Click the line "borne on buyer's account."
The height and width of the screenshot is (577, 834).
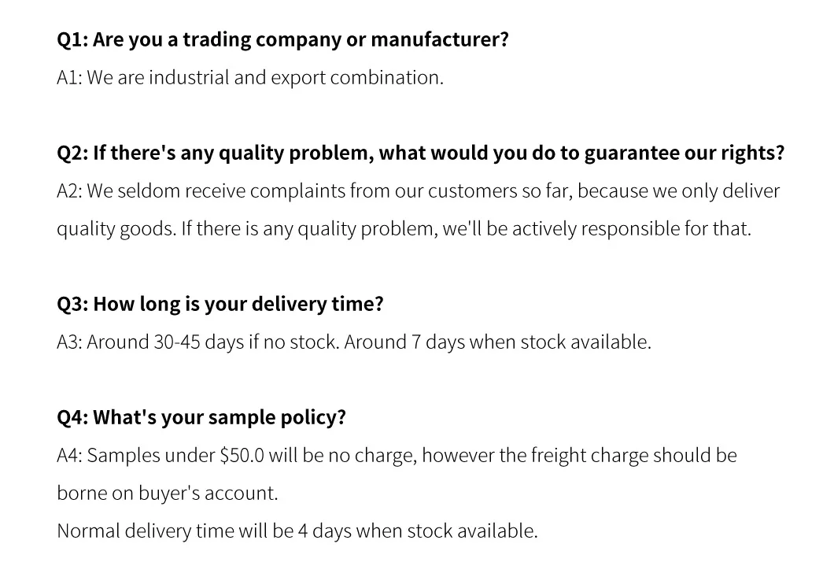[168, 494]
